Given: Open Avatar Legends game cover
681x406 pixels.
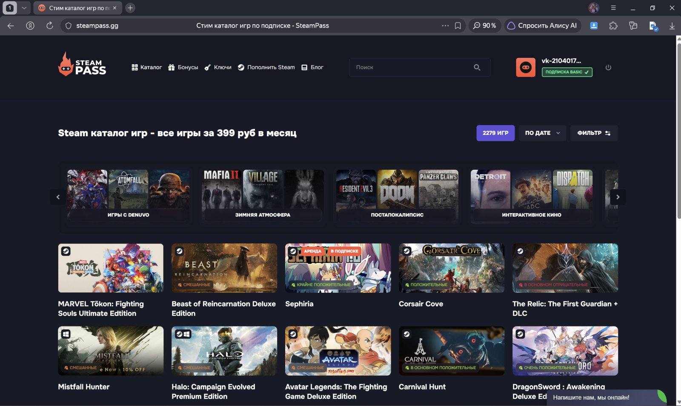Looking at the screenshot, I should [x=338, y=351].
